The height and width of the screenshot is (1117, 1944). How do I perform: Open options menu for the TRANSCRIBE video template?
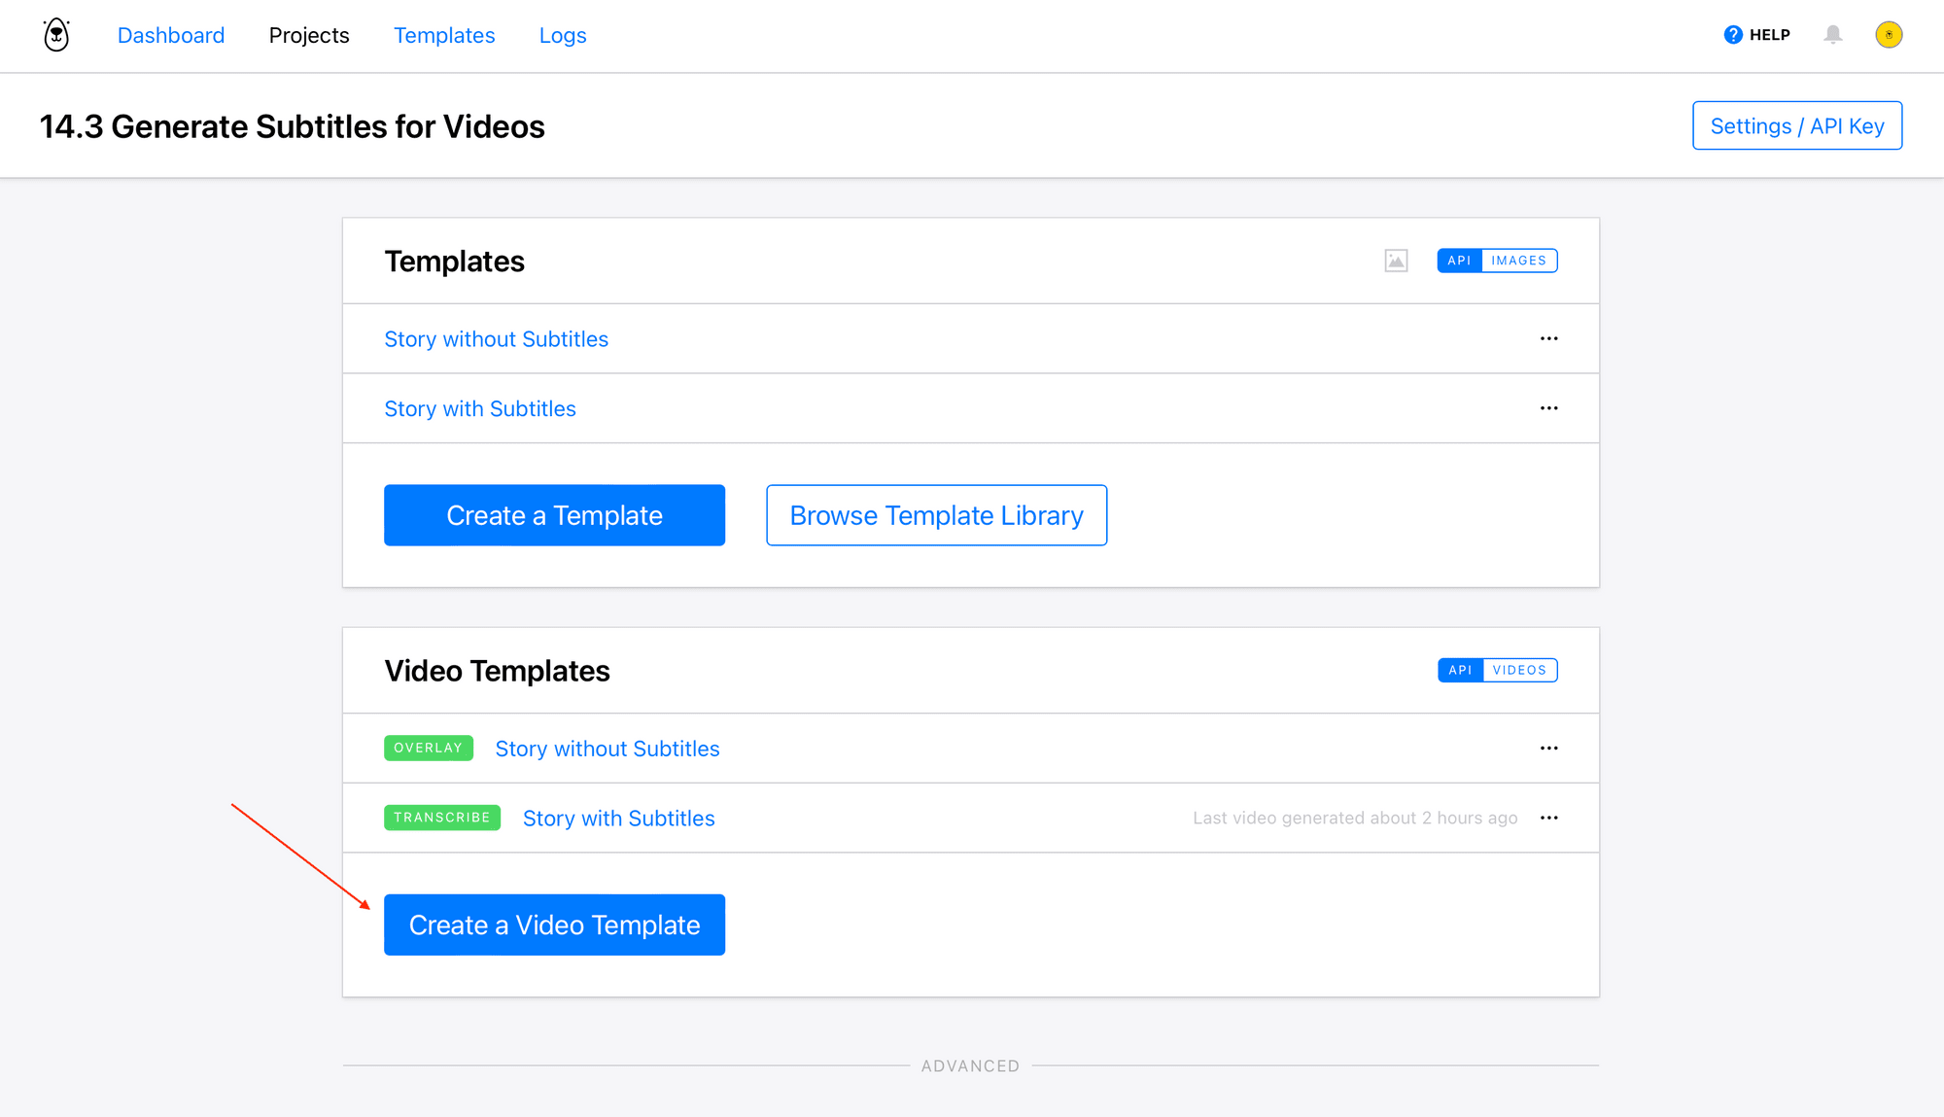1548,819
